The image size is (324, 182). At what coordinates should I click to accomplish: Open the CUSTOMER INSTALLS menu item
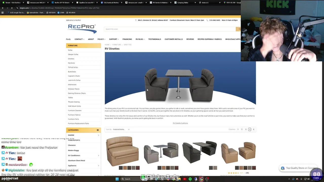coord(174,39)
